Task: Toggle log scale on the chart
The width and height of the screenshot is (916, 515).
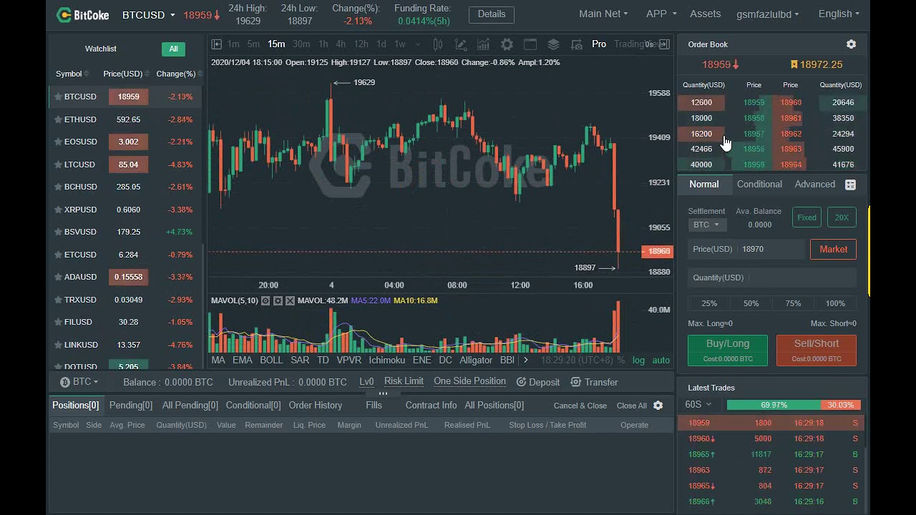Action: (638, 360)
